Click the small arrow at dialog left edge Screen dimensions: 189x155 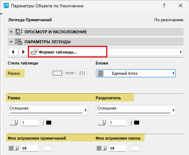1,14
